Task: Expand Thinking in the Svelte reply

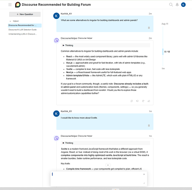Action: pos(68,143)
